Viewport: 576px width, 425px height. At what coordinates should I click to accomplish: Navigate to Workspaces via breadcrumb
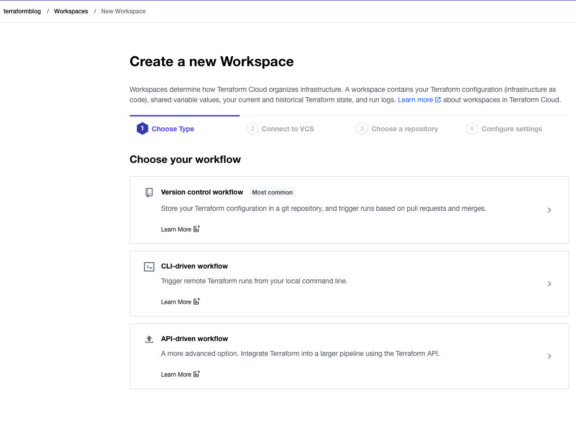click(x=71, y=11)
